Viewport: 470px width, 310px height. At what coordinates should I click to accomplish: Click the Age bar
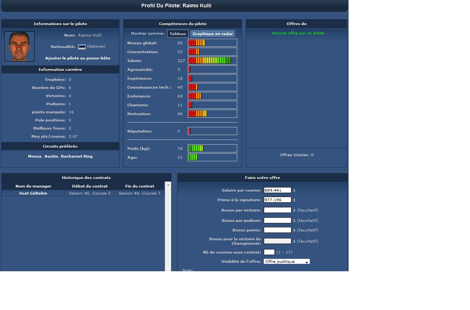click(212, 157)
